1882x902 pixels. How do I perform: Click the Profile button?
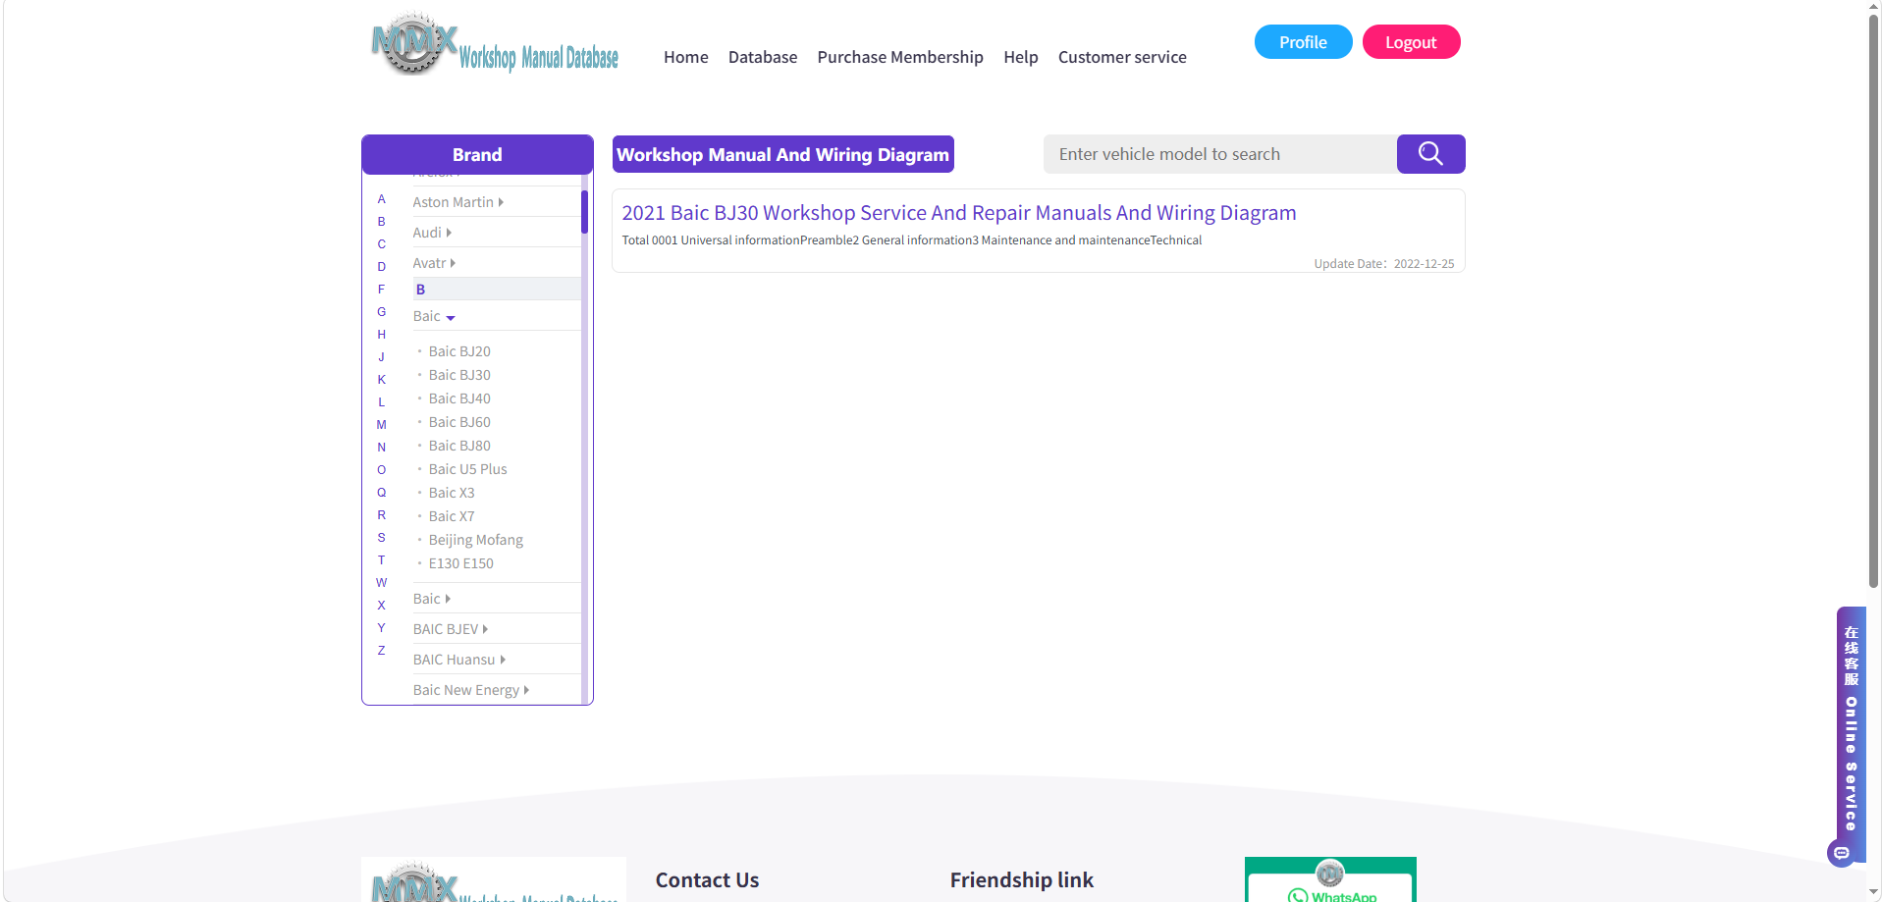click(x=1303, y=42)
